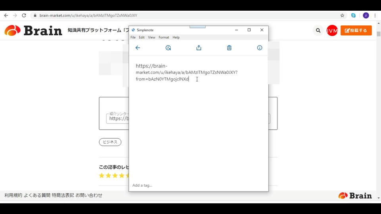This screenshot has width=381, height=214.
Task: Click the Brain logo in header
Action: pyautogui.click(x=33, y=31)
